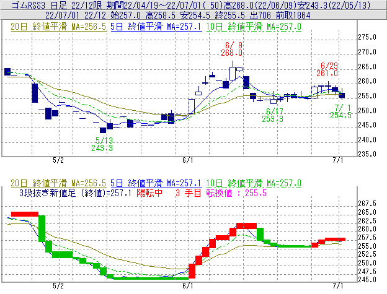Select the lower 10日 終値平滑 MA=257.0 legend

tap(254, 183)
